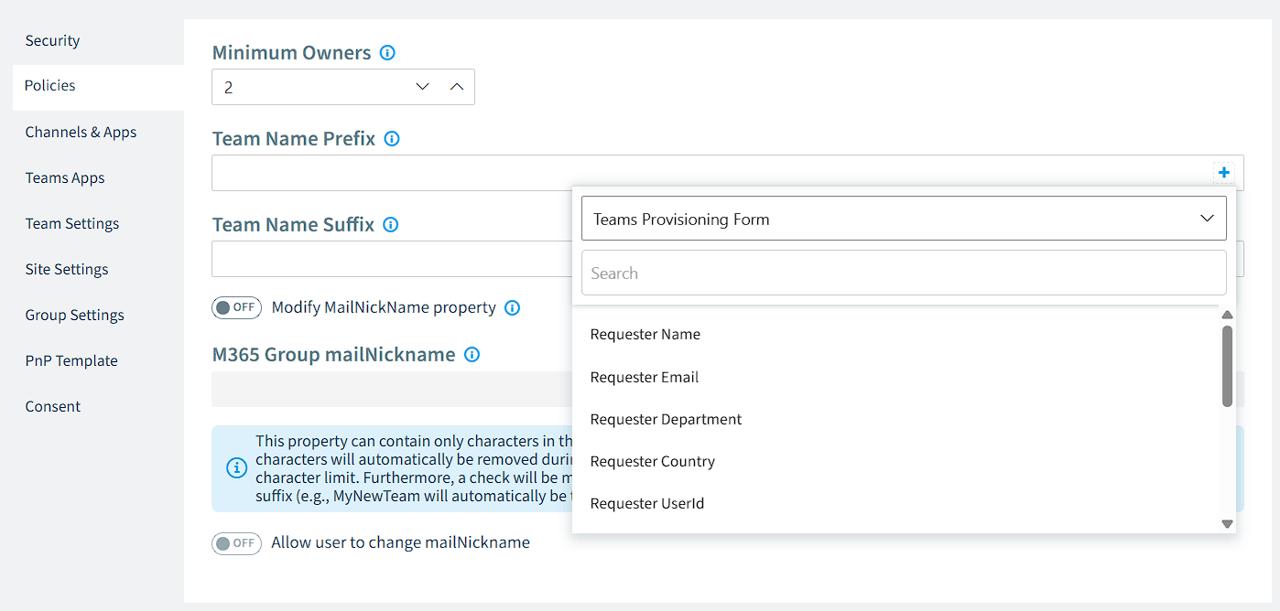Click info icon next to M365 Group mailNickname
The height and width of the screenshot is (611, 1280).
(x=472, y=355)
